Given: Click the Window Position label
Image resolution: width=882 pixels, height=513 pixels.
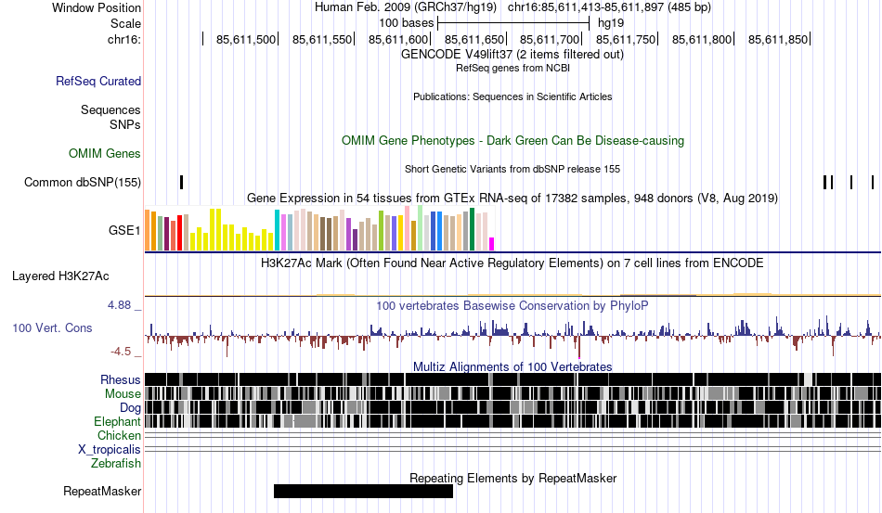Looking at the screenshot, I should (97, 7).
